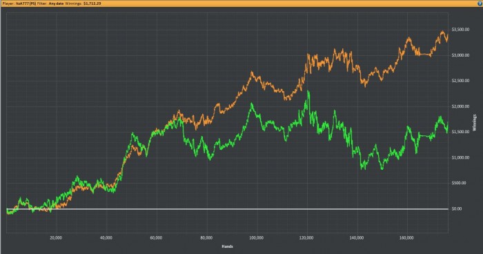
Task: Click the '20,000' x-axis label
Action: 56,238
